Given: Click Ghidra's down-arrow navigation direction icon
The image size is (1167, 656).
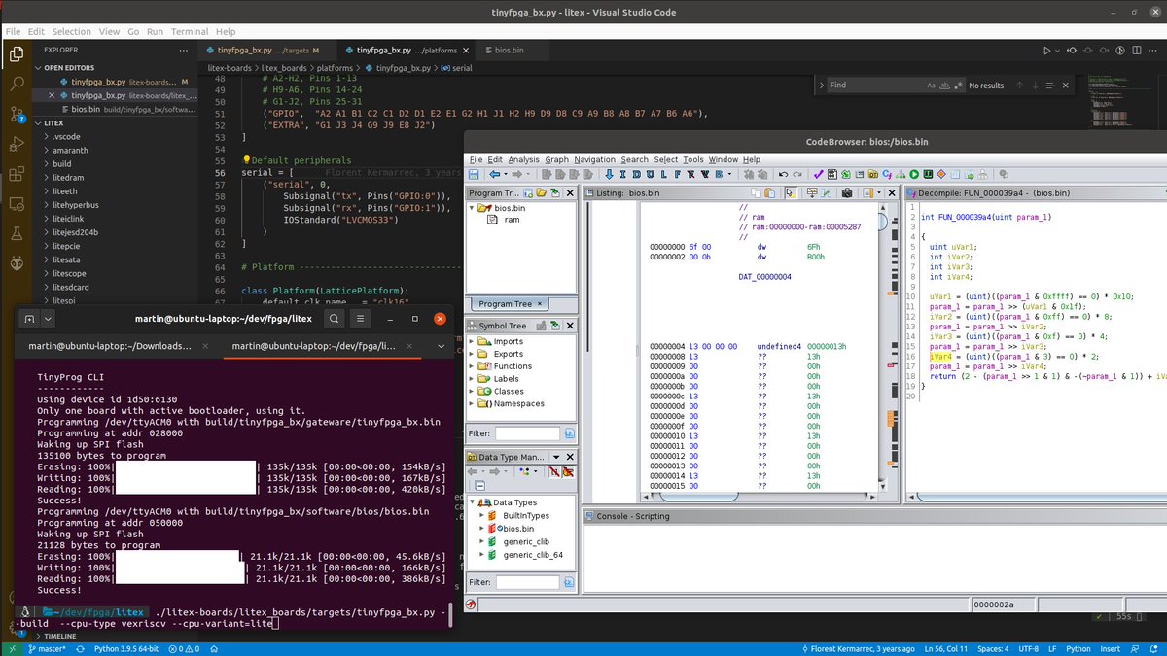Looking at the screenshot, I should pyautogui.click(x=609, y=174).
